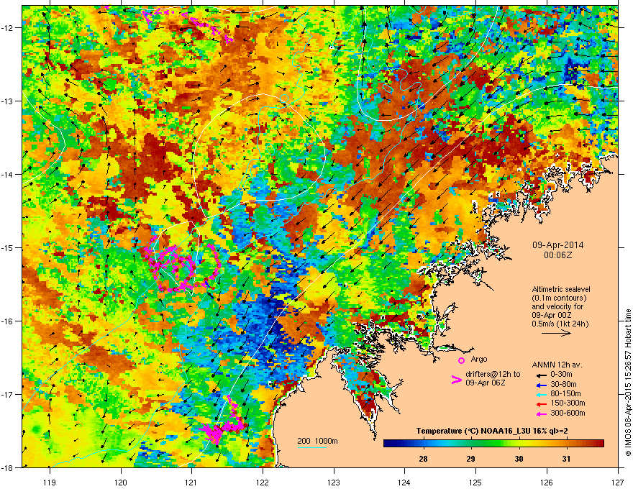Screen dimensions: 633x489
Task: Click the '09-Apr 00Z' text line
Action: click(x=551, y=315)
